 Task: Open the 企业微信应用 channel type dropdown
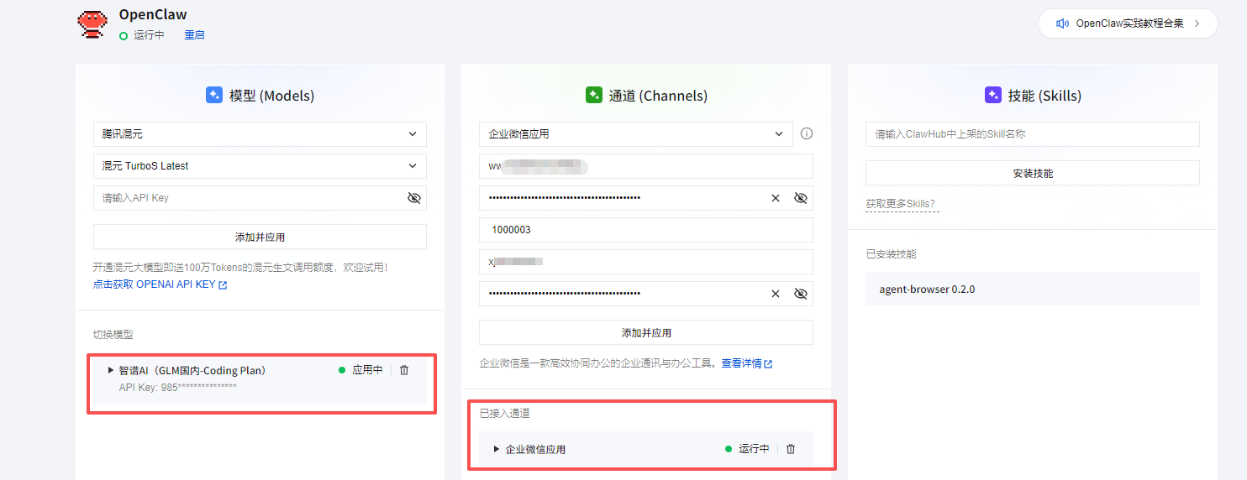click(635, 134)
